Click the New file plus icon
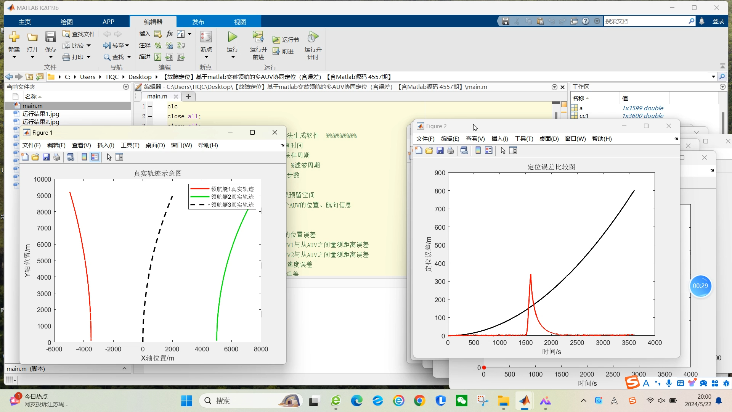Image resolution: width=732 pixels, height=412 pixels. click(x=14, y=37)
